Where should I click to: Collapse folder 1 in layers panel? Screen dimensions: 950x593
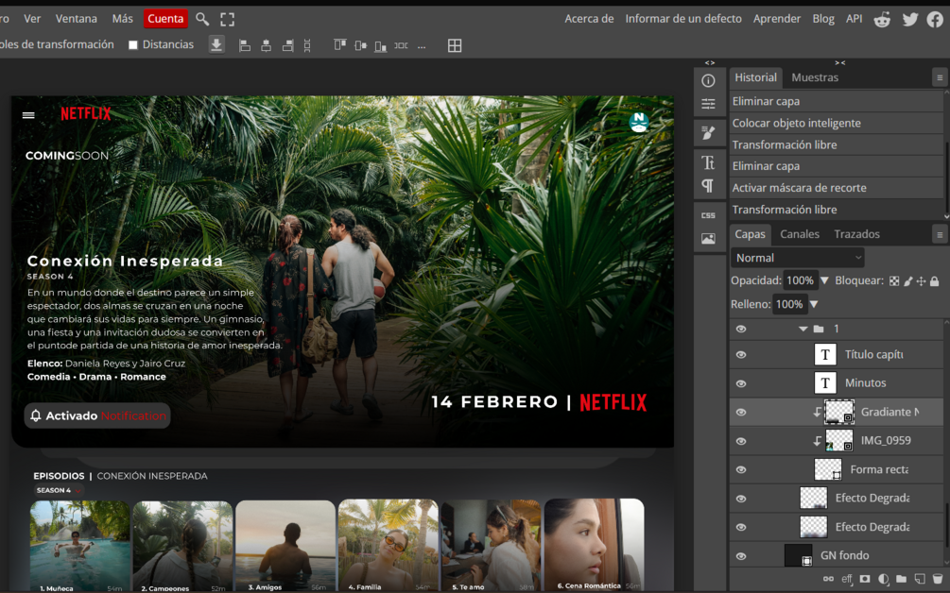pos(803,329)
